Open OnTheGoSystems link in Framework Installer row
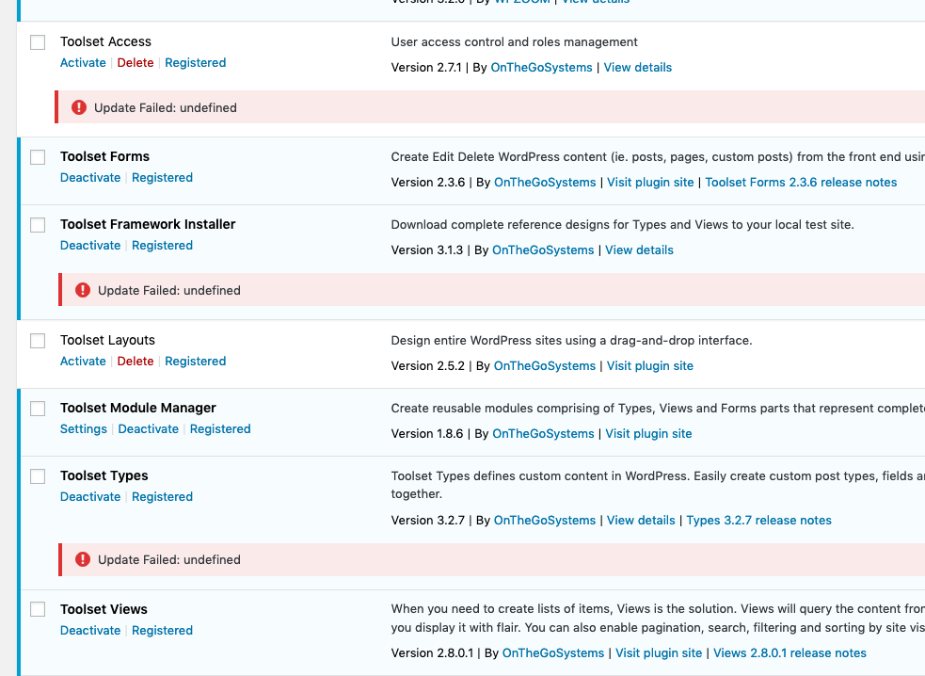 (543, 250)
